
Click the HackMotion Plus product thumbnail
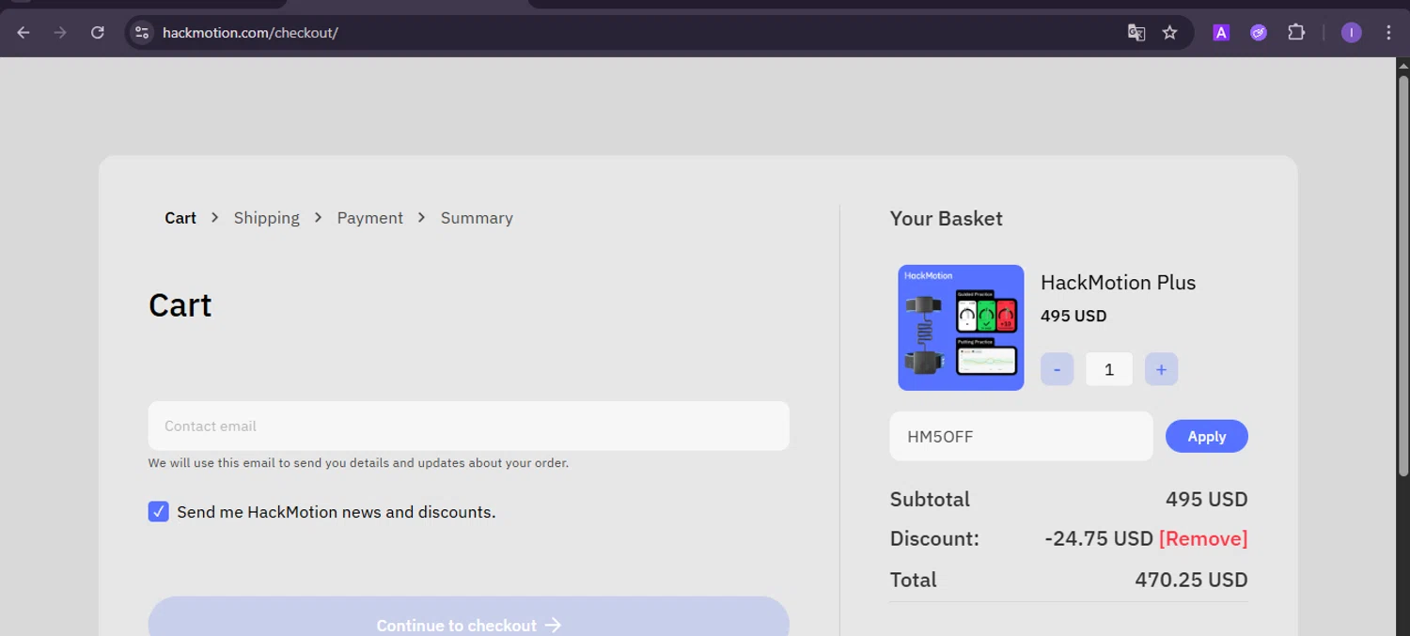(x=961, y=328)
